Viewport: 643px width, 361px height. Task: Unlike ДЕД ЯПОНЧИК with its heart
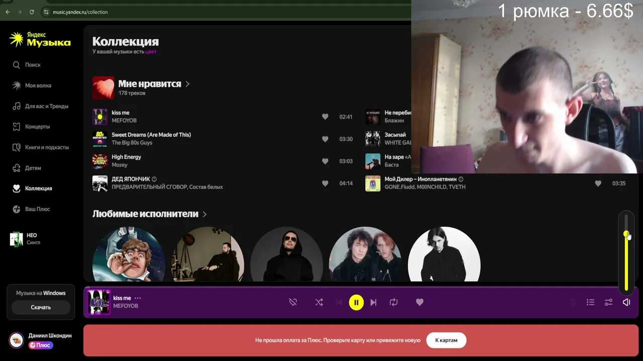[325, 183]
